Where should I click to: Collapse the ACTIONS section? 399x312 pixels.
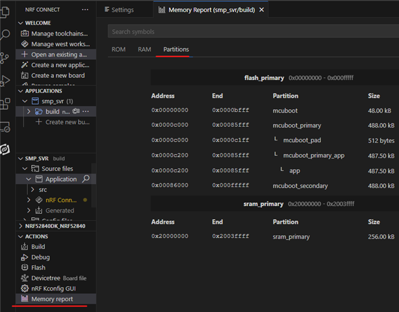21,237
